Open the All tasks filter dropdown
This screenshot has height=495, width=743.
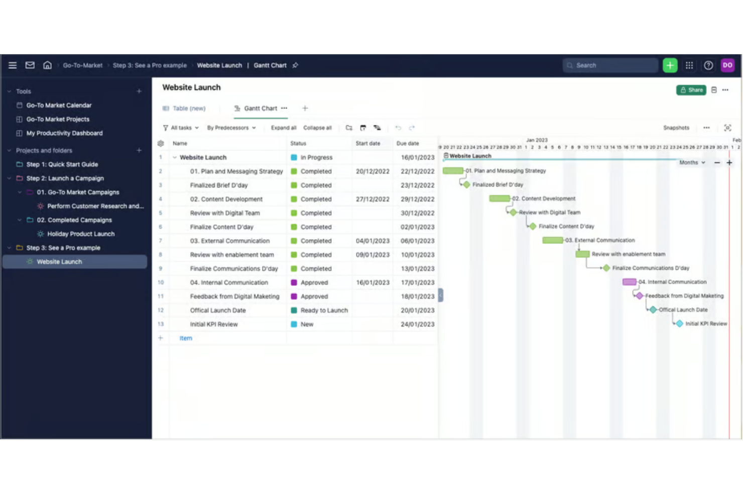coord(181,128)
